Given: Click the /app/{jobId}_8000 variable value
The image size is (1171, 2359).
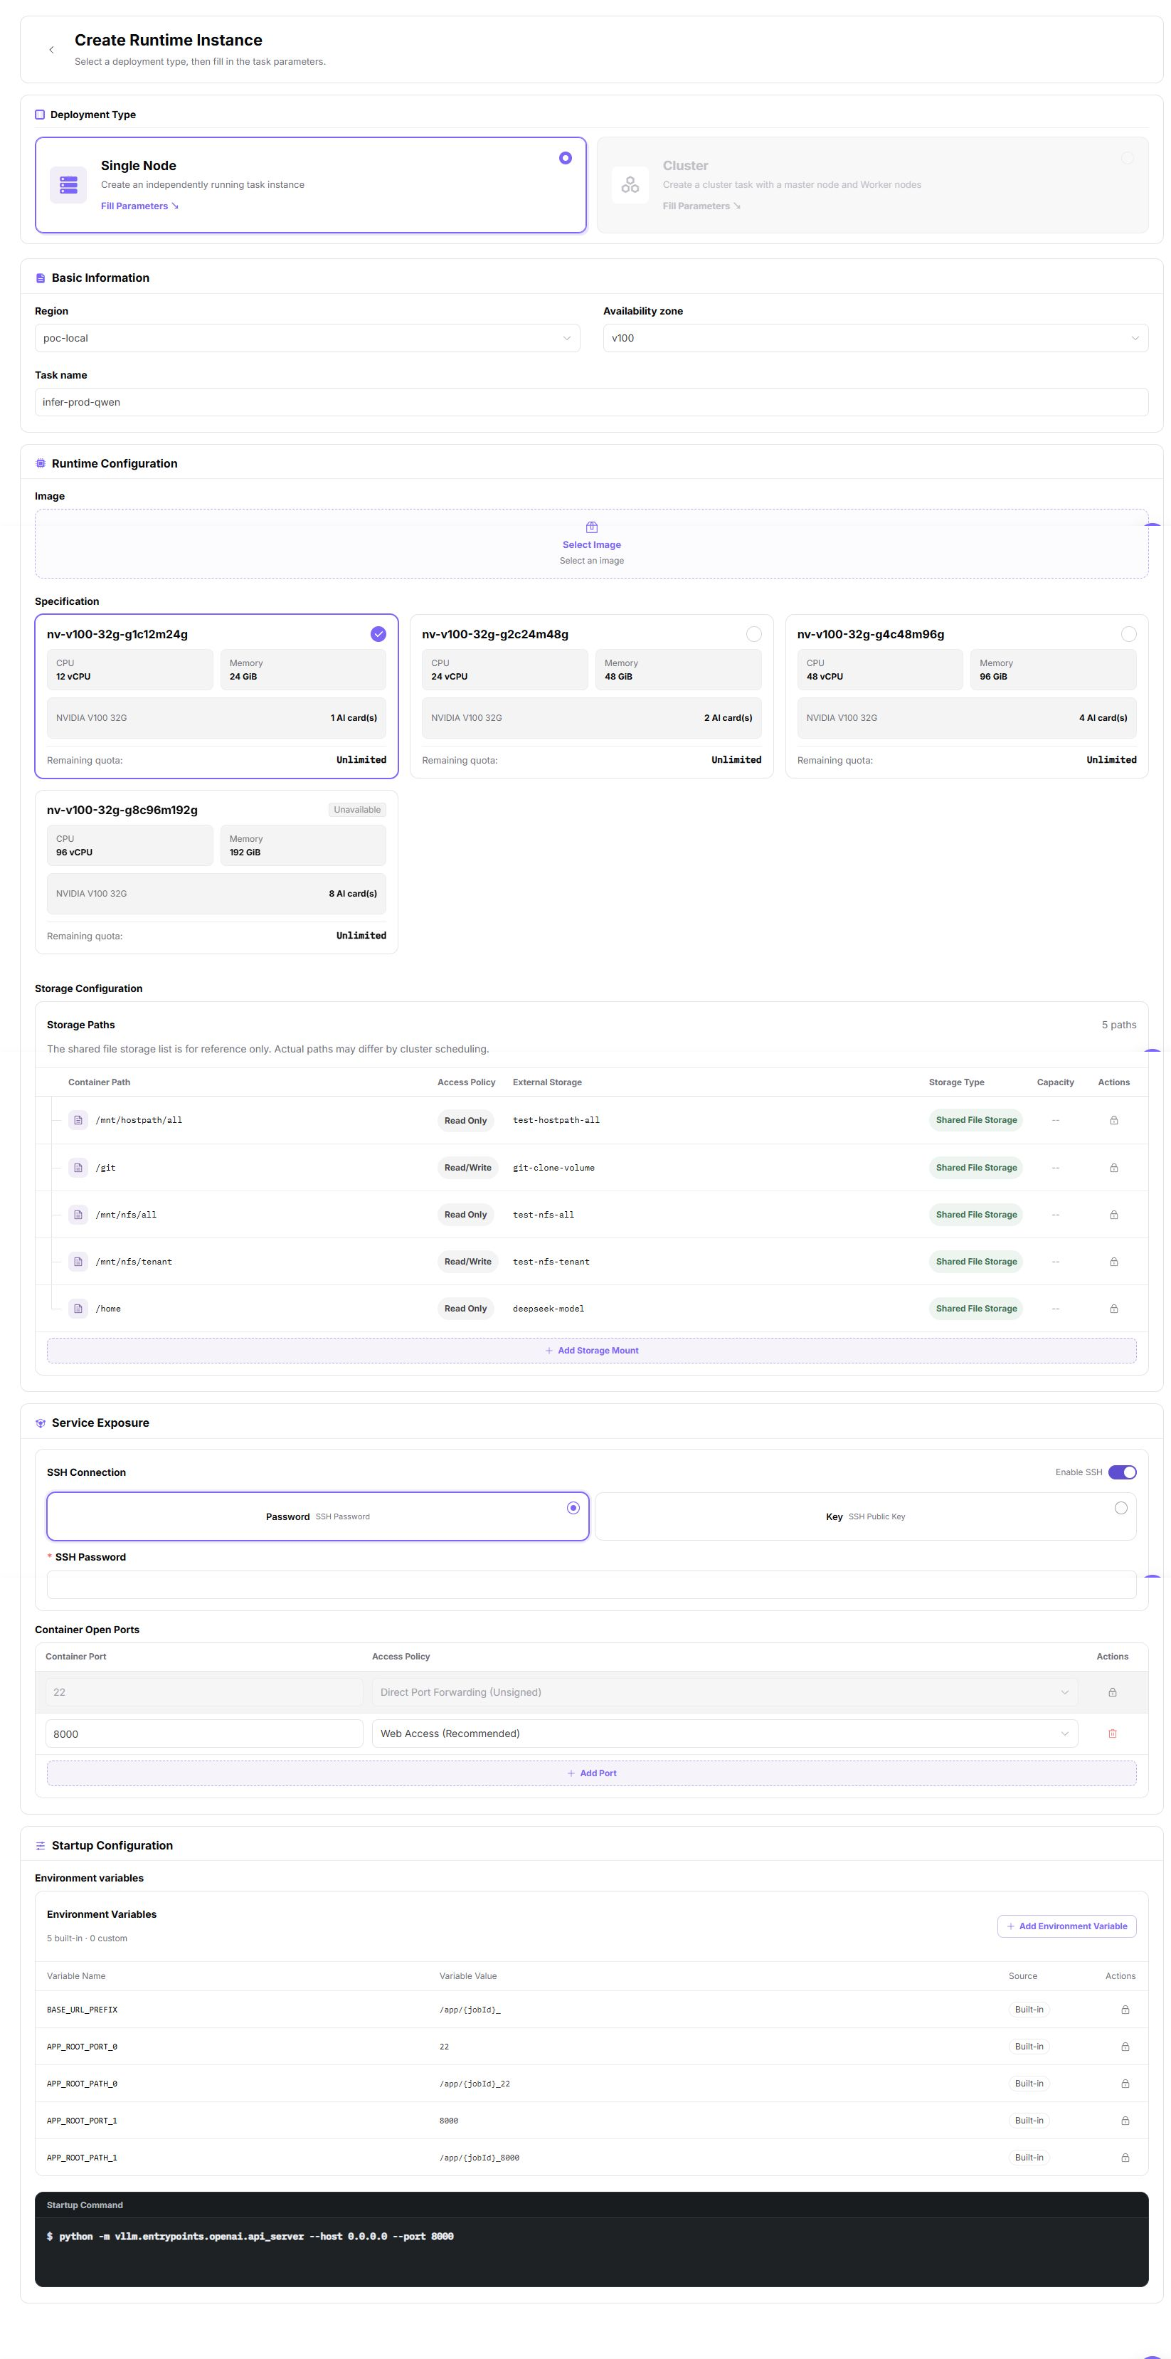Looking at the screenshot, I should 479,2158.
